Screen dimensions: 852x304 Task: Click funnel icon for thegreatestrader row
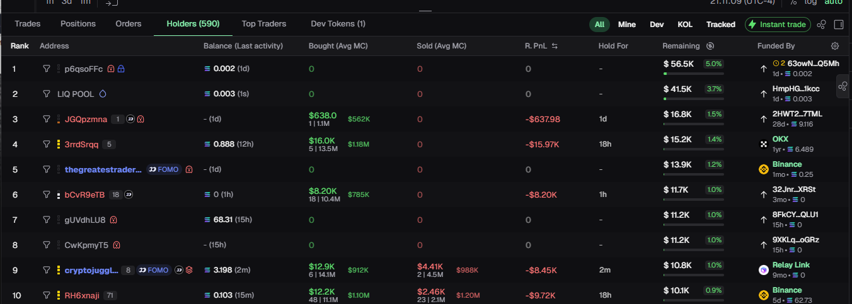pyautogui.click(x=46, y=169)
